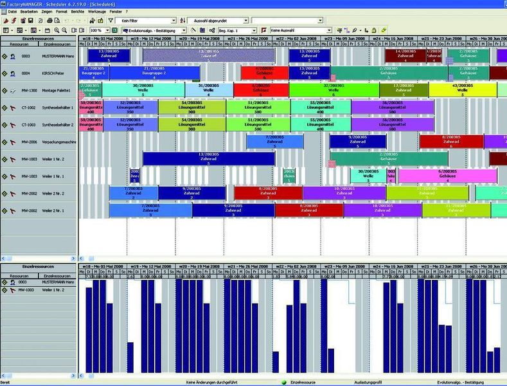Select the 7/200305 Zahnrad bar in Verpackungsmaschine row
This screenshot has height=386, width=507.
coord(275,142)
